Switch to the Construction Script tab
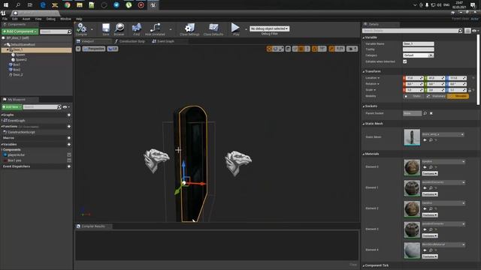Screen dimensions: 481x270 point(129,41)
